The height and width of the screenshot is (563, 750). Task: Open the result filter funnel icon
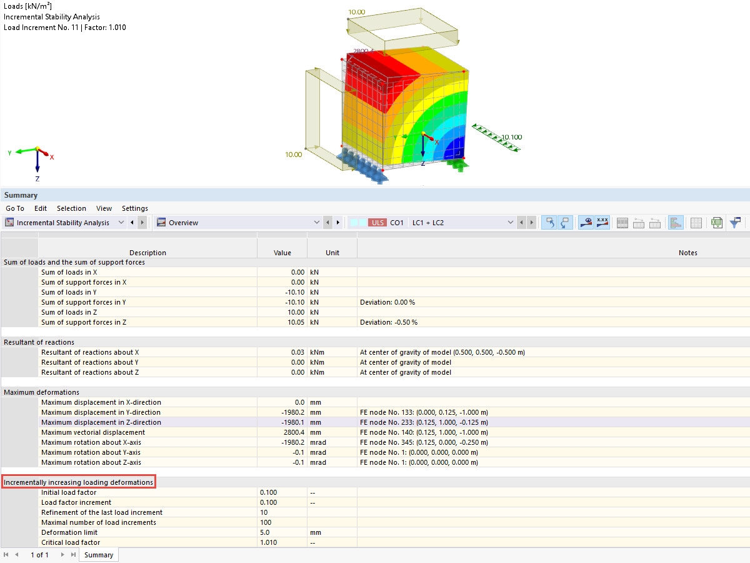pyautogui.click(x=736, y=223)
